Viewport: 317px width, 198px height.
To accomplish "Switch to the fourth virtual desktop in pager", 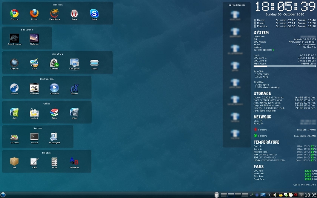I will (245, 195).
